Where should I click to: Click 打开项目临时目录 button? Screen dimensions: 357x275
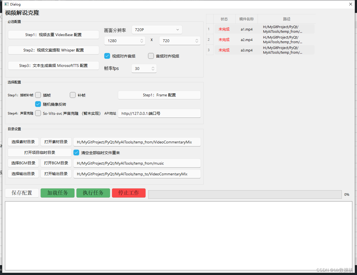[40, 153]
